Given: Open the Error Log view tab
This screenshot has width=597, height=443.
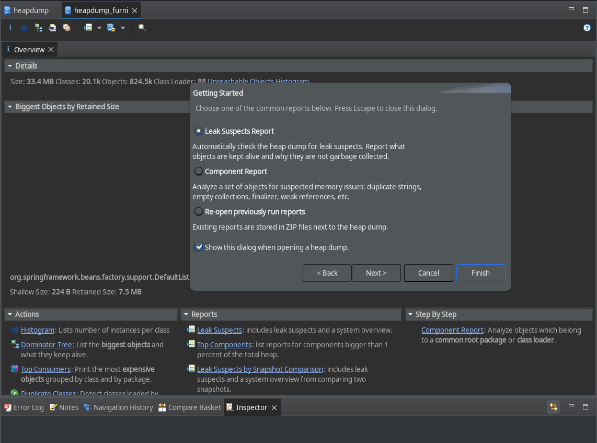Looking at the screenshot, I should coord(24,407).
